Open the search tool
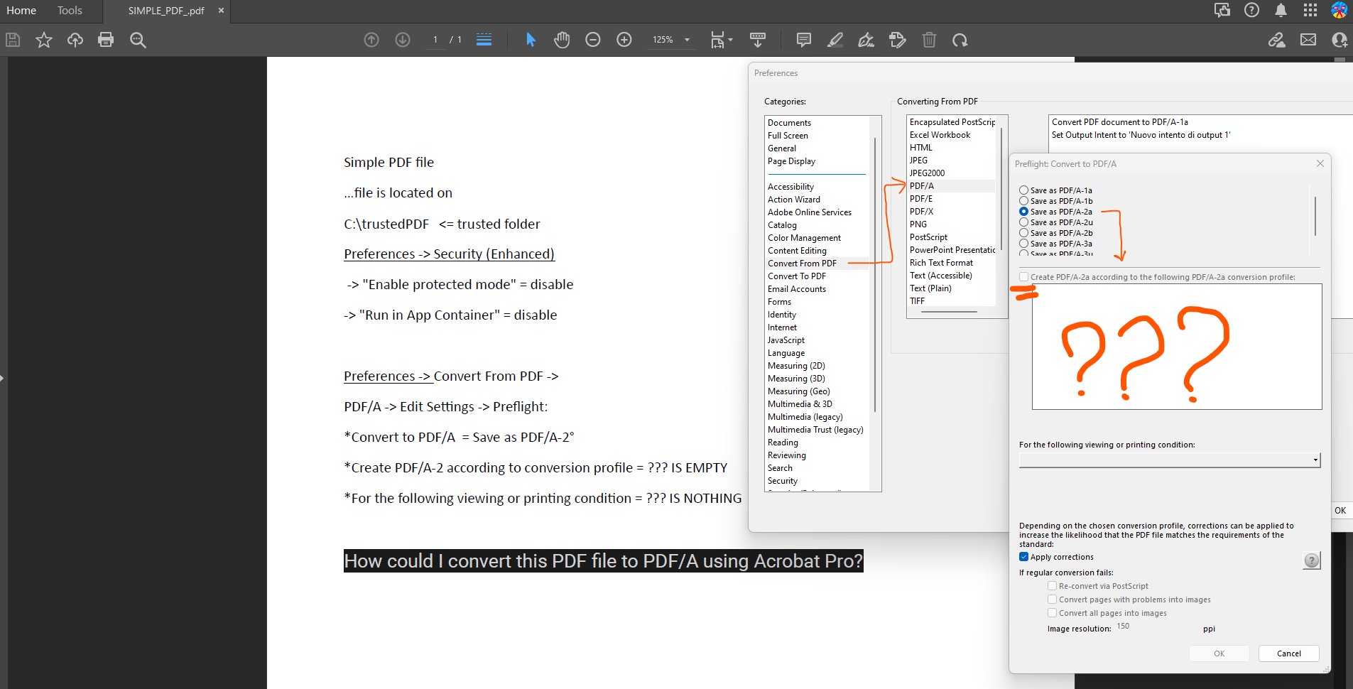Viewport: 1353px width, 689px height. click(138, 40)
